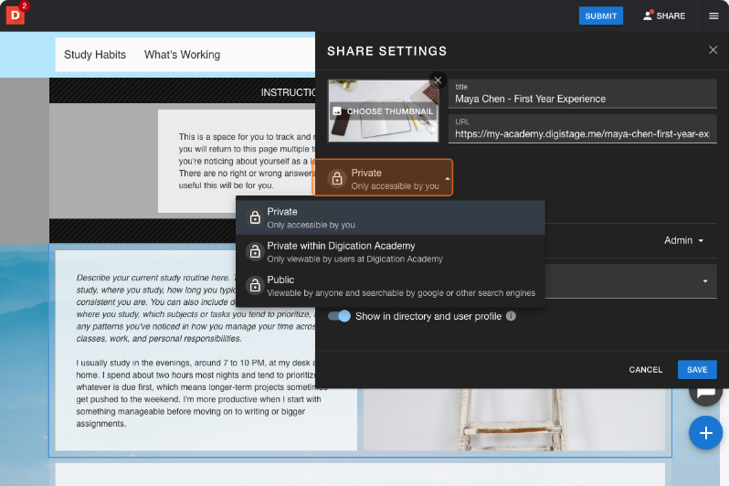Screen dimensions: 729x486
Task: Click the SAVE button
Action: click(697, 370)
